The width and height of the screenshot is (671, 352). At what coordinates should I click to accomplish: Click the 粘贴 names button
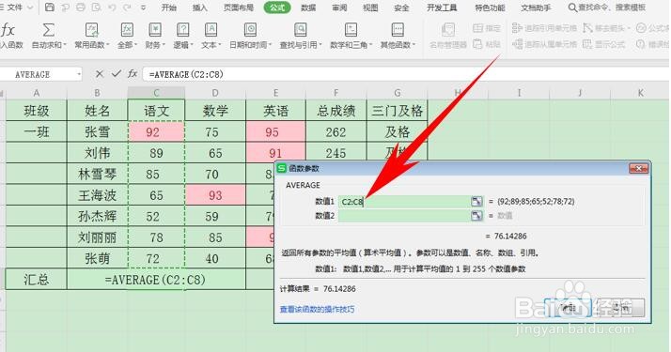click(x=487, y=44)
